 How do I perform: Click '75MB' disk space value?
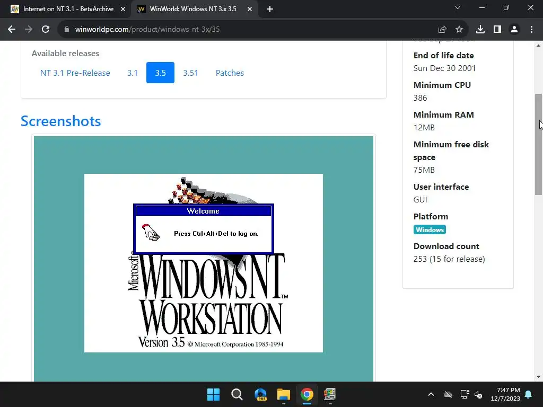(424, 170)
